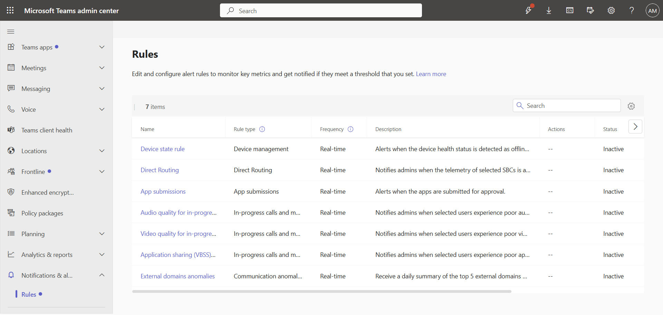Focus the rules table Search field
This screenshot has height=315, width=663.
[567, 105]
